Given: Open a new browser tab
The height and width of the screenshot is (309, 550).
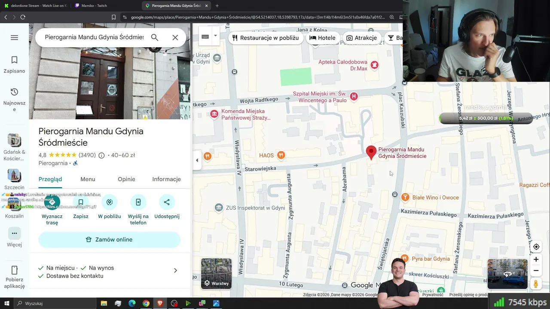Looking at the screenshot, I should (x=217, y=6).
